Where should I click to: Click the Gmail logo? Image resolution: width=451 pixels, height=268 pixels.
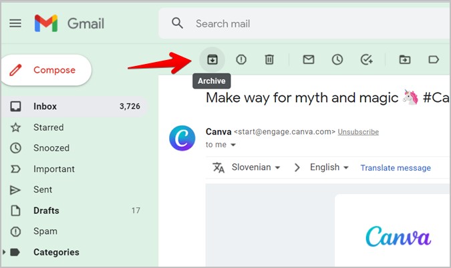click(69, 23)
